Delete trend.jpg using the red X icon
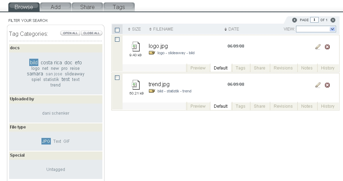The width and height of the screenshot is (343, 181). [327, 85]
